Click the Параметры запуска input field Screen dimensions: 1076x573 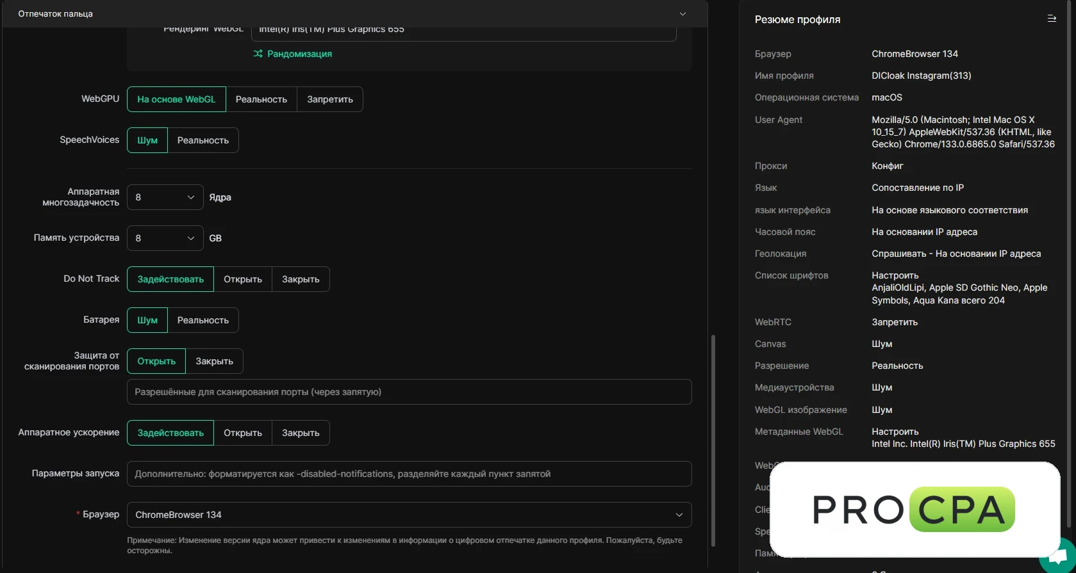click(x=410, y=474)
